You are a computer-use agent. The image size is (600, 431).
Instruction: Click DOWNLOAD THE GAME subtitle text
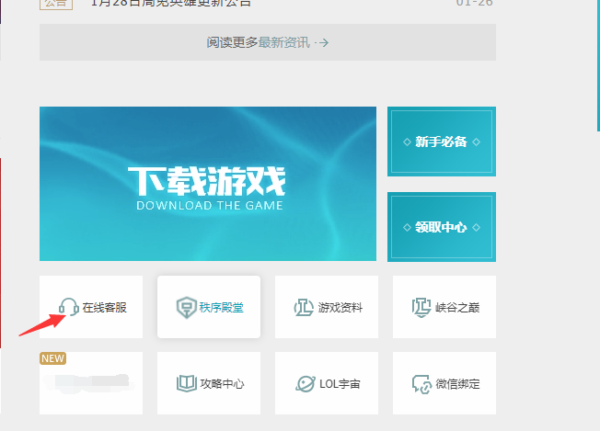[210, 206]
